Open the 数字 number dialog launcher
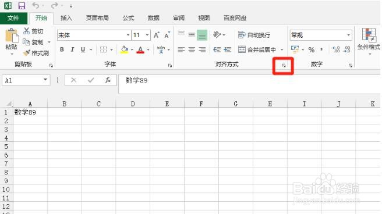The image size is (382, 214). pyautogui.click(x=351, y=65)
